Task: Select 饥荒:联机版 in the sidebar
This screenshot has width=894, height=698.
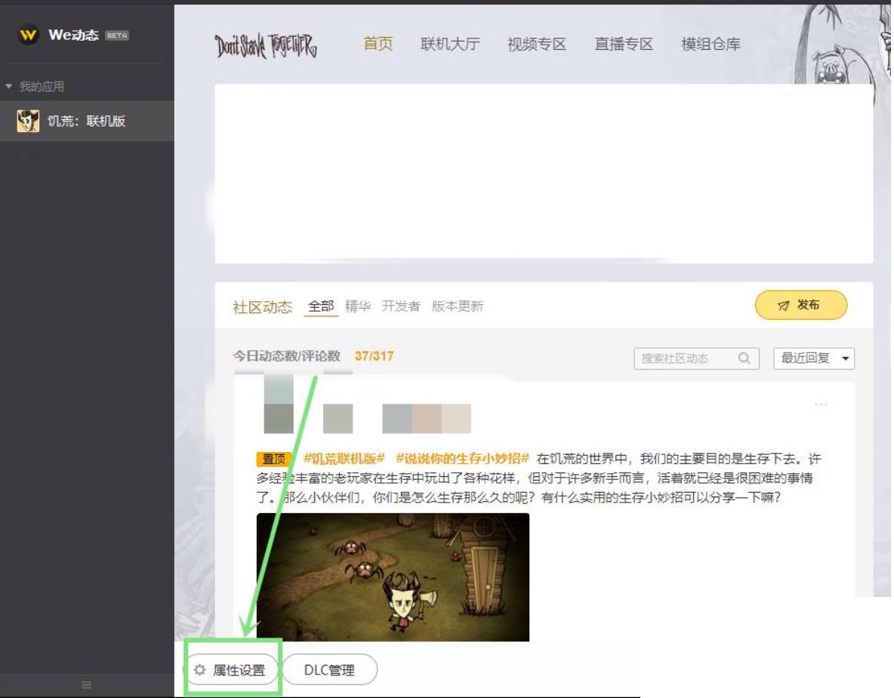Action: [88, 121]
